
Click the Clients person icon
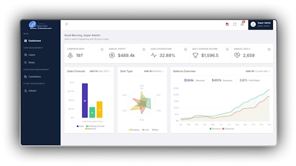point(26,91)
